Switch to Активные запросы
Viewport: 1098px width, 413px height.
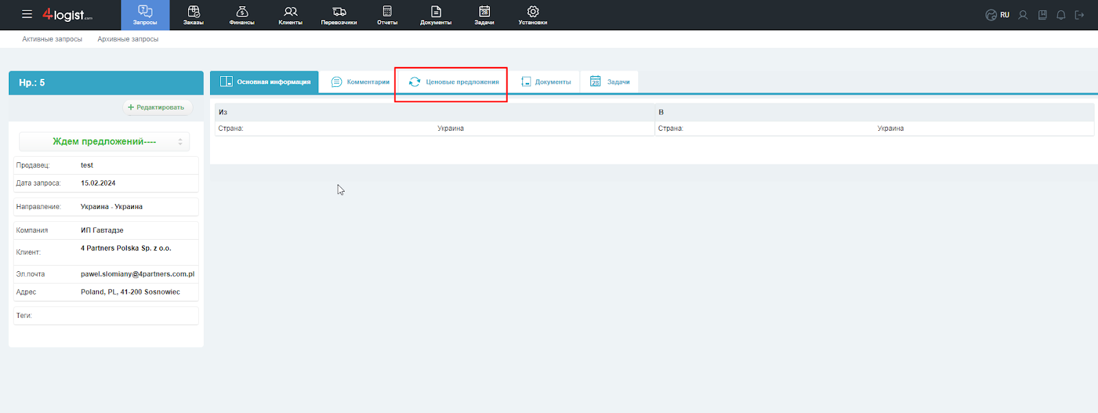coord(52,39)
